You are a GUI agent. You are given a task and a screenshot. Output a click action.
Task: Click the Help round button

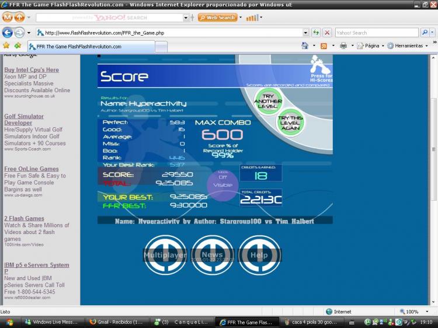[259, 255]
